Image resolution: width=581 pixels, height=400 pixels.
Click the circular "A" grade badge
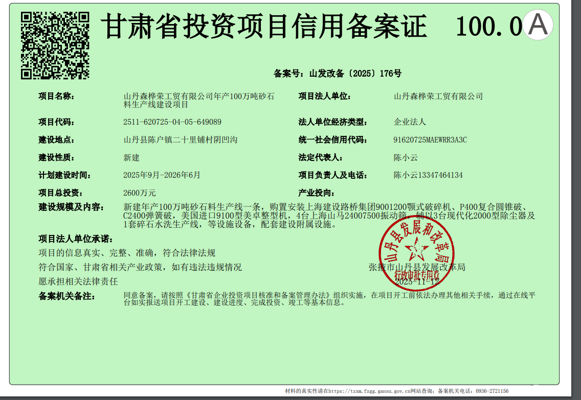539,24
